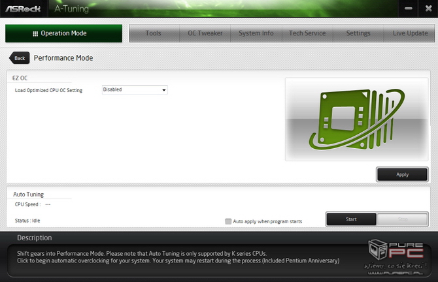Image resolution: width=438 pixels, height=282 pixels.
Task: Minimize the A-Tuning window
Action: point(409,8)
